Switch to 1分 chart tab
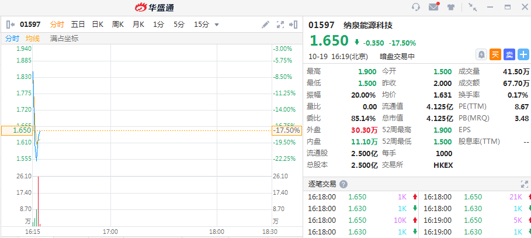Screen dimensions: 531x238 coord(158,25)
